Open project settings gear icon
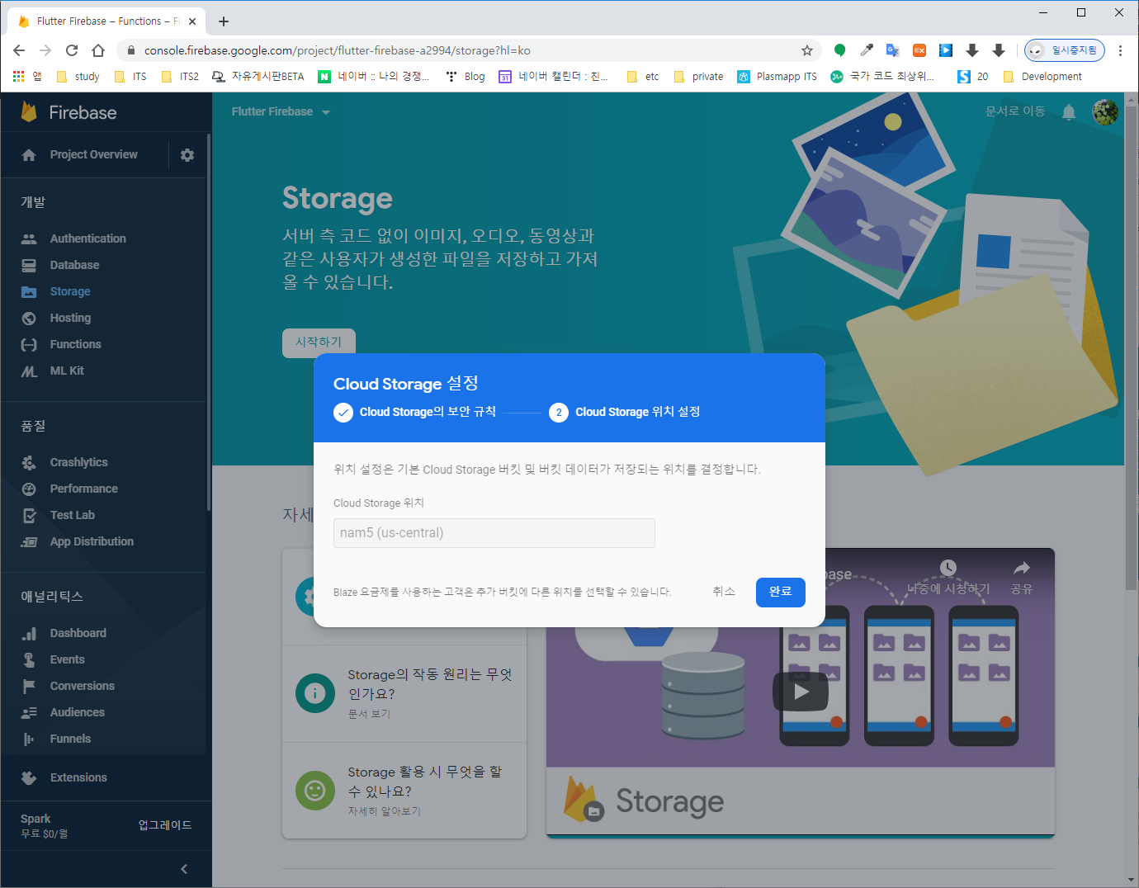The width and height of the screenshot is (1139, 888). [187, 155]
